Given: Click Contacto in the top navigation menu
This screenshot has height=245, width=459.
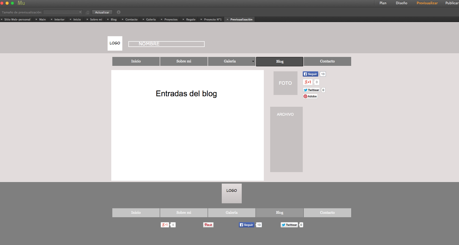Looking at the screenshot, I should point(327,61).
